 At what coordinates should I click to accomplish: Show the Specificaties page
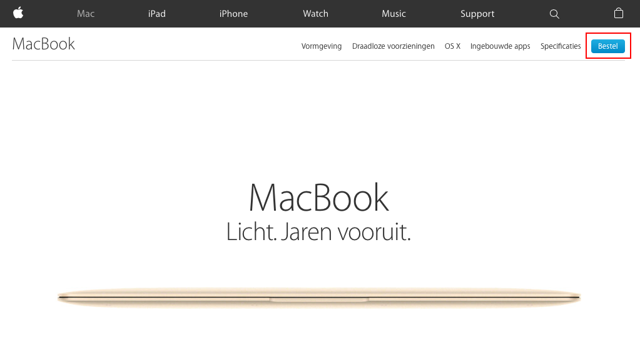(561, 46)
